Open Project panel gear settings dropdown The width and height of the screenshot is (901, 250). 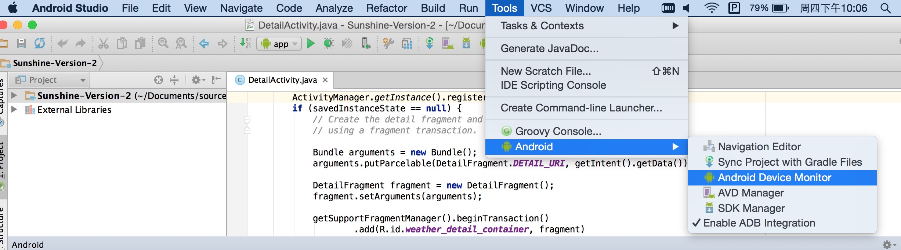tap(199, 80)
